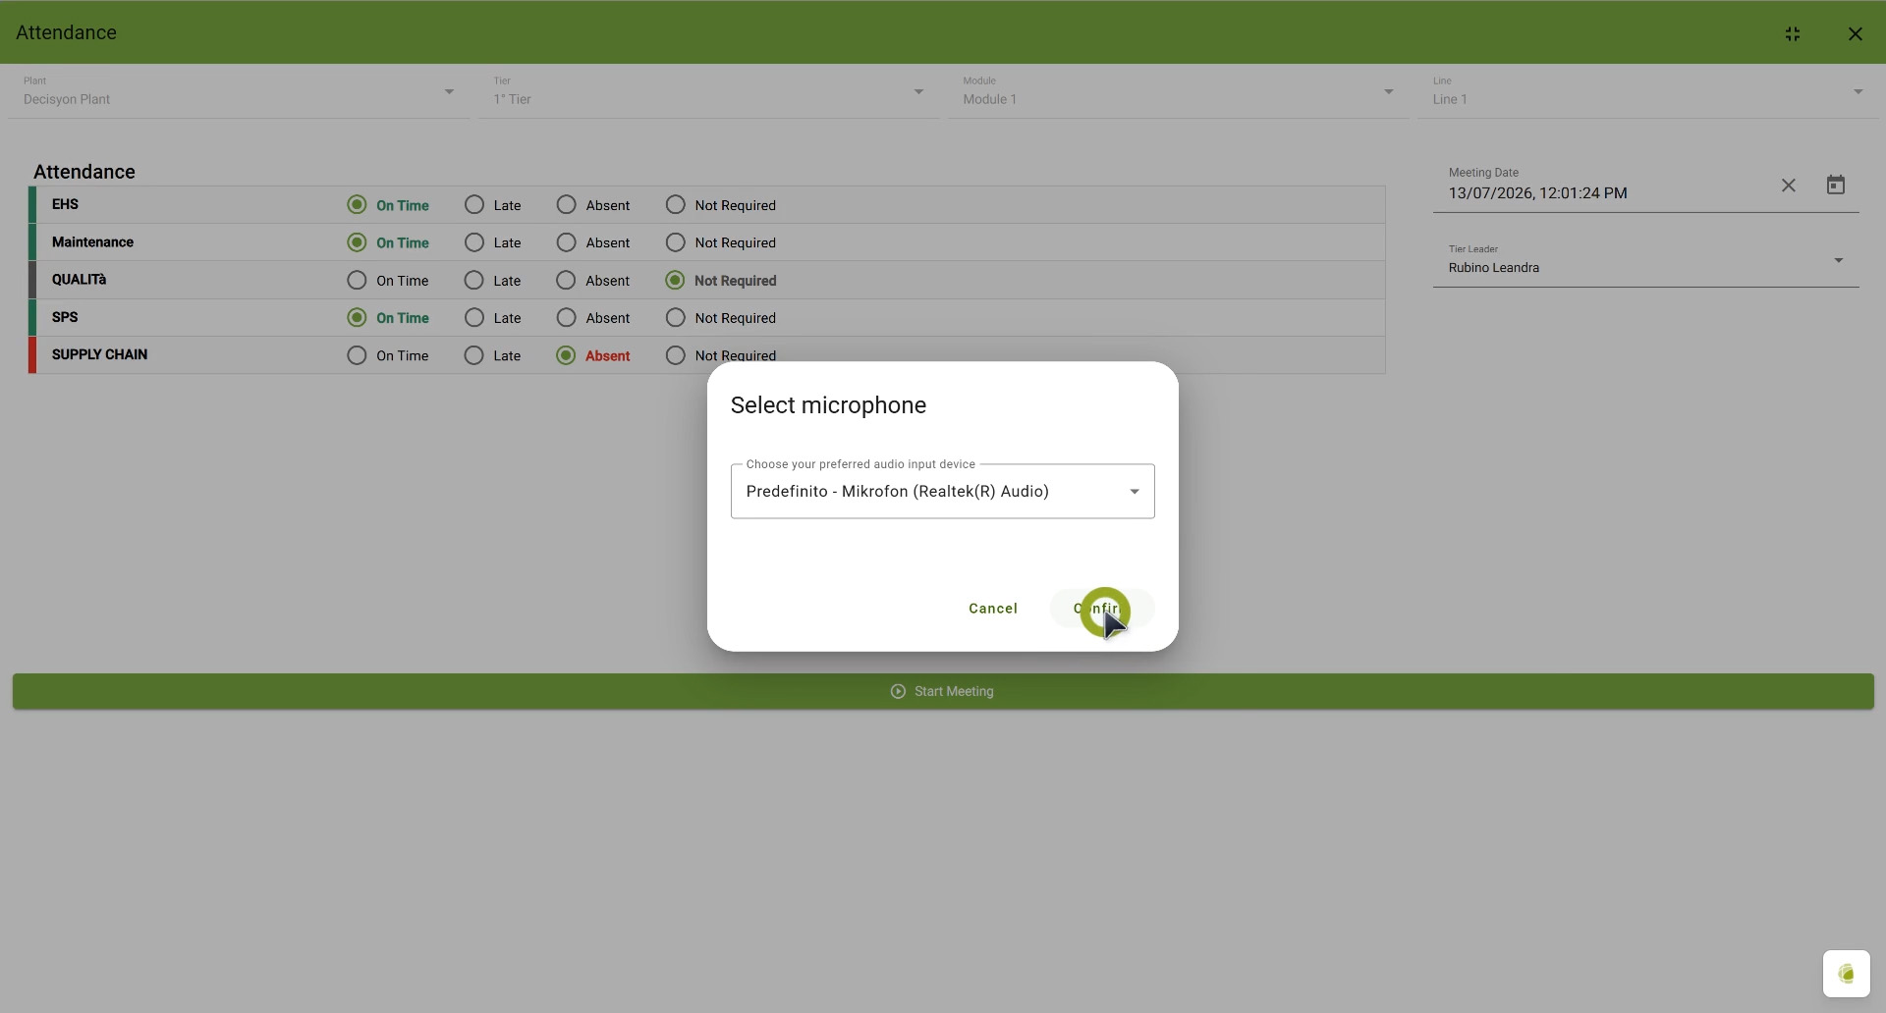The width and height of the screenshot is (1886, 1013).
Task: Mark EHS as Absent
Action: 566,204
